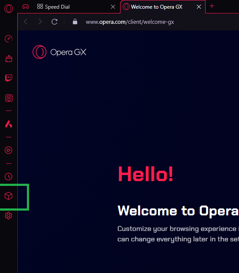The width and height of the screenshot is (239, 273).
Task: Open the Aria AI sidebar icon
Action: (x=9, y=124)
